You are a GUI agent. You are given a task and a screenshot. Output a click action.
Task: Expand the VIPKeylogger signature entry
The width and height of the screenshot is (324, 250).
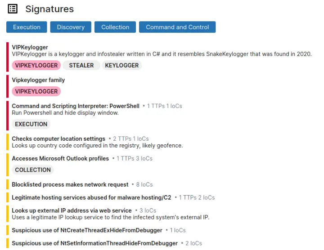tap(30, 47)
